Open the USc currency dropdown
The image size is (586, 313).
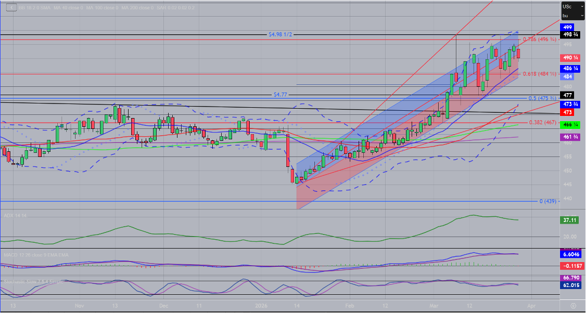click(571, 7)
